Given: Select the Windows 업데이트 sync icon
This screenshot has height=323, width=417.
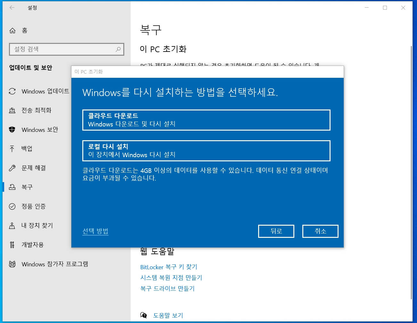Looking at the screenshot, I should click(x=12, y=92).
